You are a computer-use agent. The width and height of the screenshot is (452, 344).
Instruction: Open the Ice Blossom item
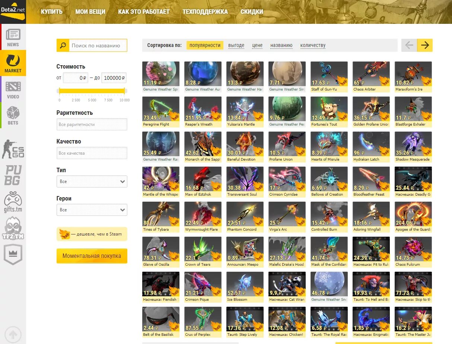point(245,287)
